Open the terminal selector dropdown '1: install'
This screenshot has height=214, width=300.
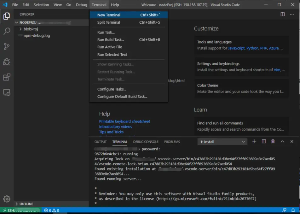click(222, 142)
